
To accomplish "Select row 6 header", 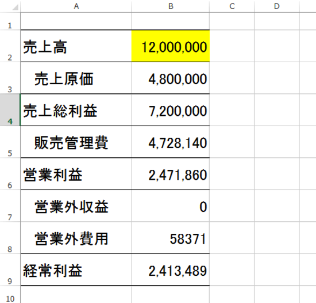I will [10, 174].
